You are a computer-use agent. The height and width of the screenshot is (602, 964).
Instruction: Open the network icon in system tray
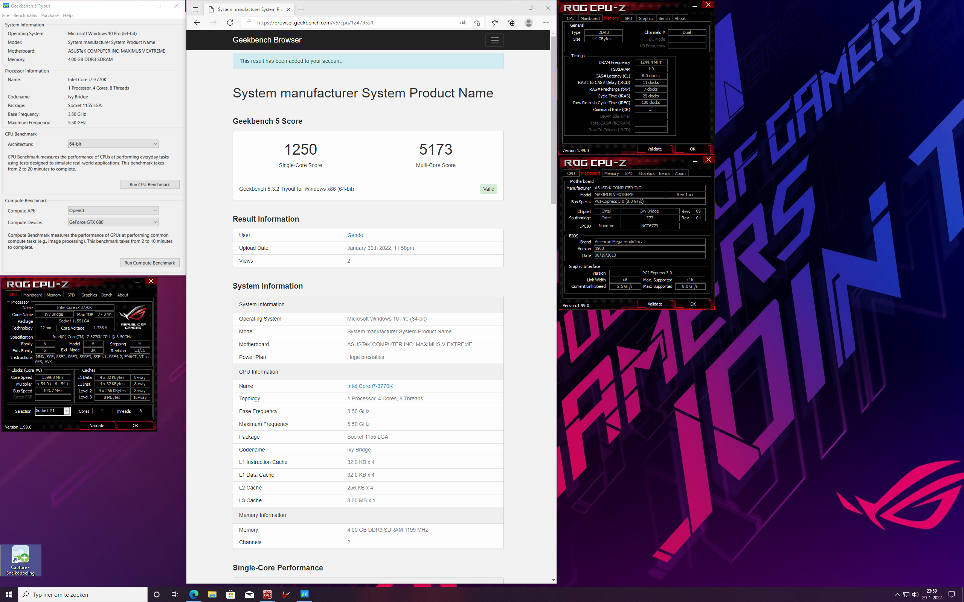click(x=906, y=594)
